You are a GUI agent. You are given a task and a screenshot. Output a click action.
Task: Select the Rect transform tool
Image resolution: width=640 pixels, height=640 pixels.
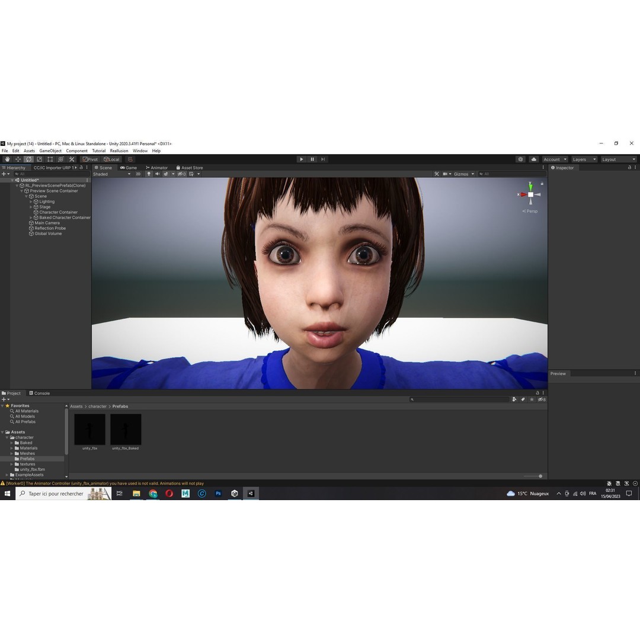click(x=50, y=159)
